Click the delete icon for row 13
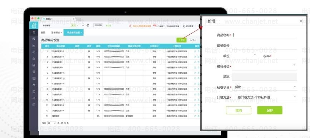The image size is (310, 138). [x=198, y=116]
